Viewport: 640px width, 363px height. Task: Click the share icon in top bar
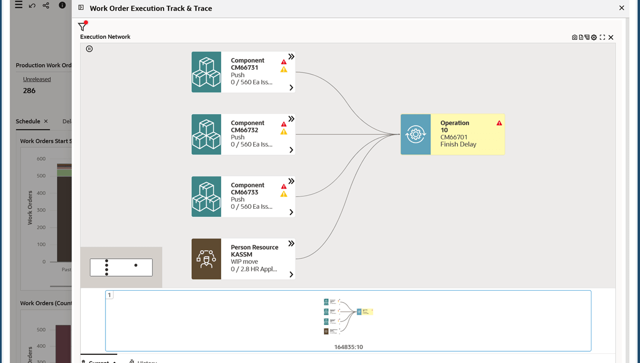(46, 6)
